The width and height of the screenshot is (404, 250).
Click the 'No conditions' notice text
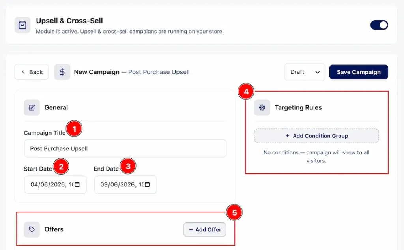point(316,157)
